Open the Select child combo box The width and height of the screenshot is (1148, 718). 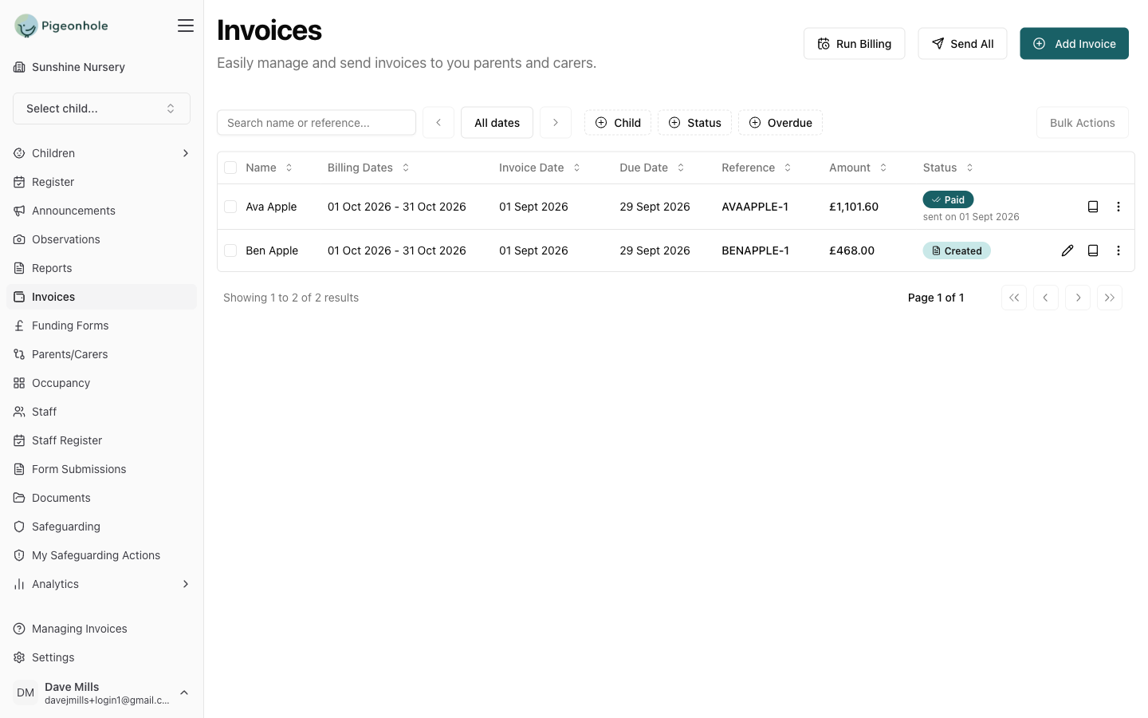101,108
